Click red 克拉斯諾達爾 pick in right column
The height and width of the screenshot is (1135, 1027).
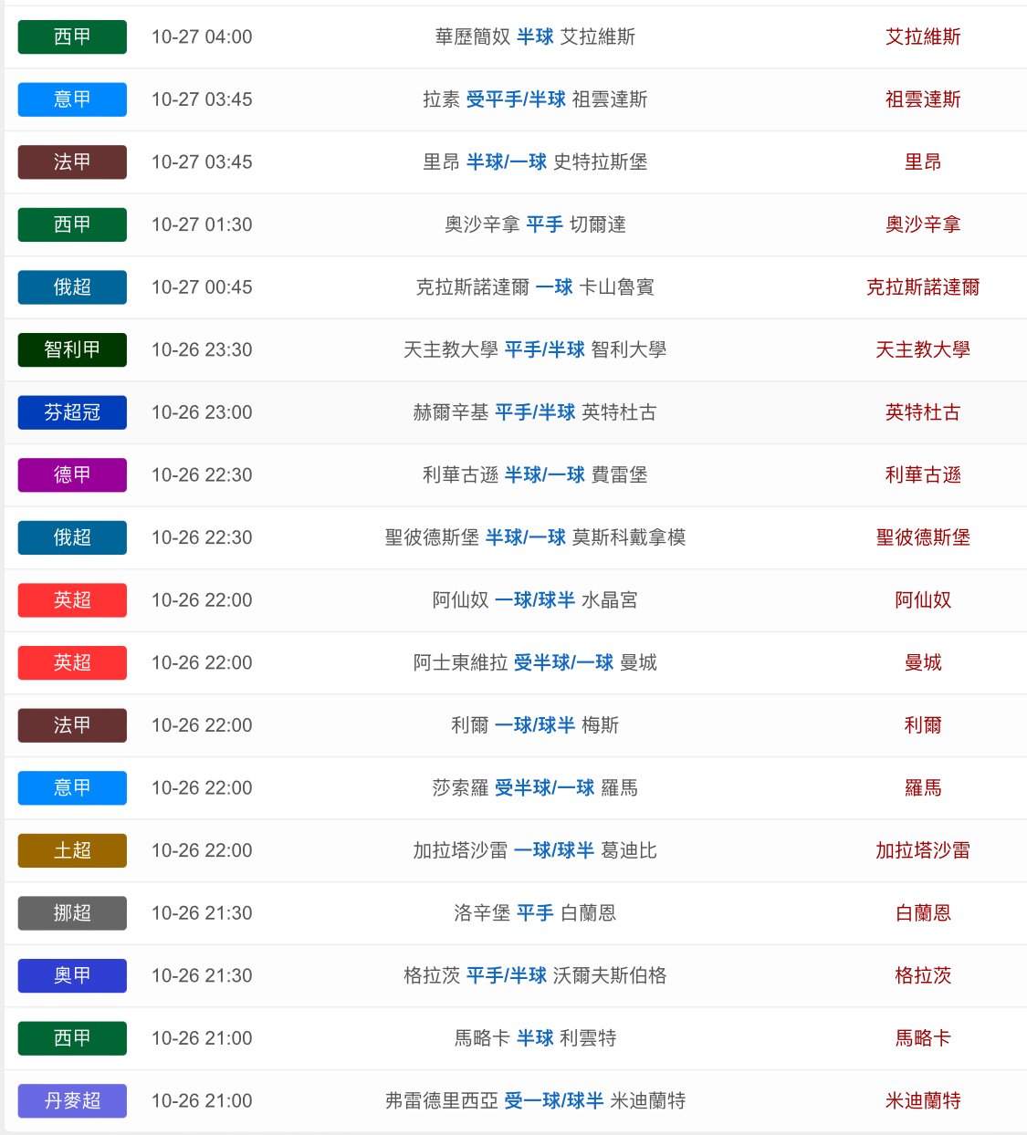(x=922, y=286)
